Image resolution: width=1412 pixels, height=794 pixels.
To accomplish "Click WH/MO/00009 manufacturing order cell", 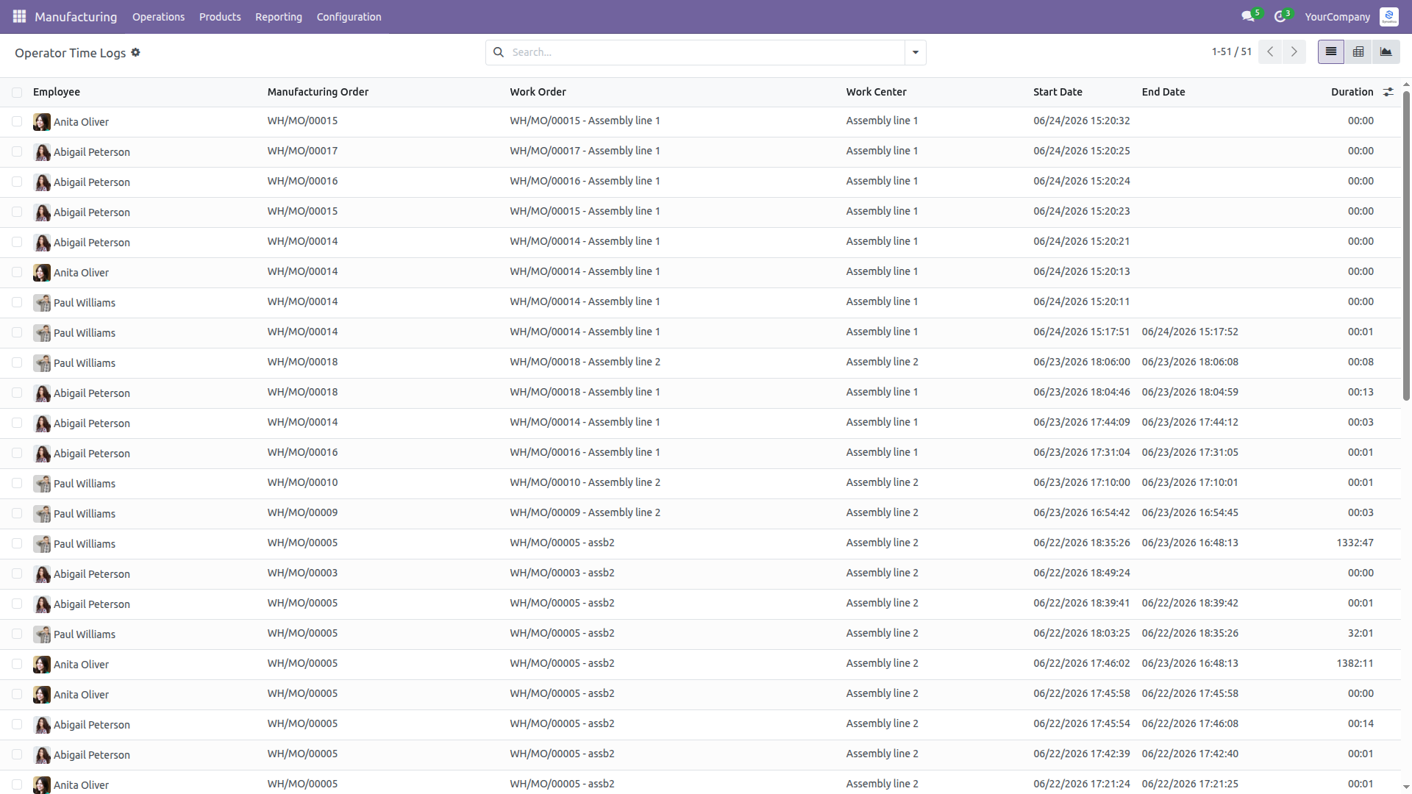I will point(302,512).
